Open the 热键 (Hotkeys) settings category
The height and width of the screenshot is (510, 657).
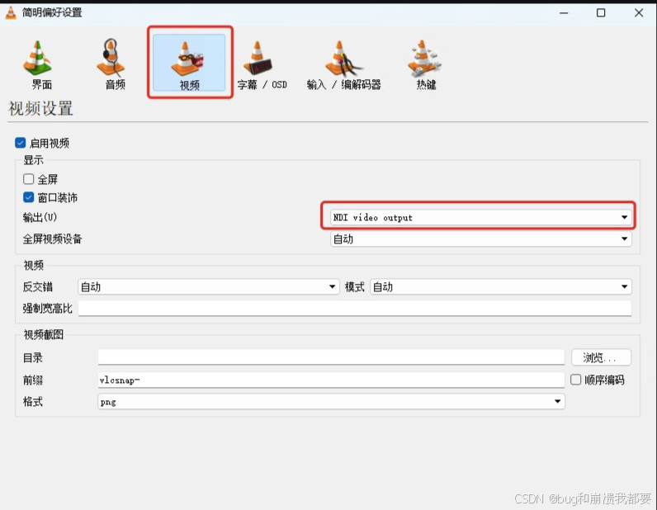425,64
